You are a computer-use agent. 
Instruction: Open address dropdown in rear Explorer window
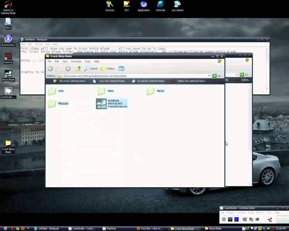coord(236,75)
